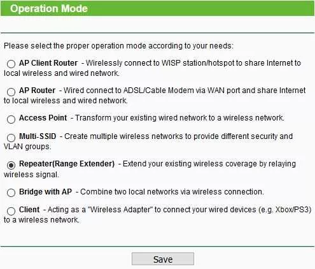Click the "Repeater(Range Extender)" bold label
This screenshot has width=315, height=269.
coord(67,164)
